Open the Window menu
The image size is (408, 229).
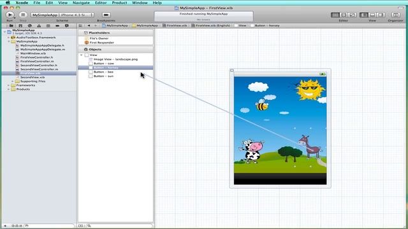tap(140, 3)
